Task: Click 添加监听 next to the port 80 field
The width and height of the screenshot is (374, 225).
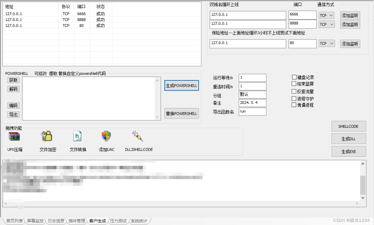Action: [350, 44]
